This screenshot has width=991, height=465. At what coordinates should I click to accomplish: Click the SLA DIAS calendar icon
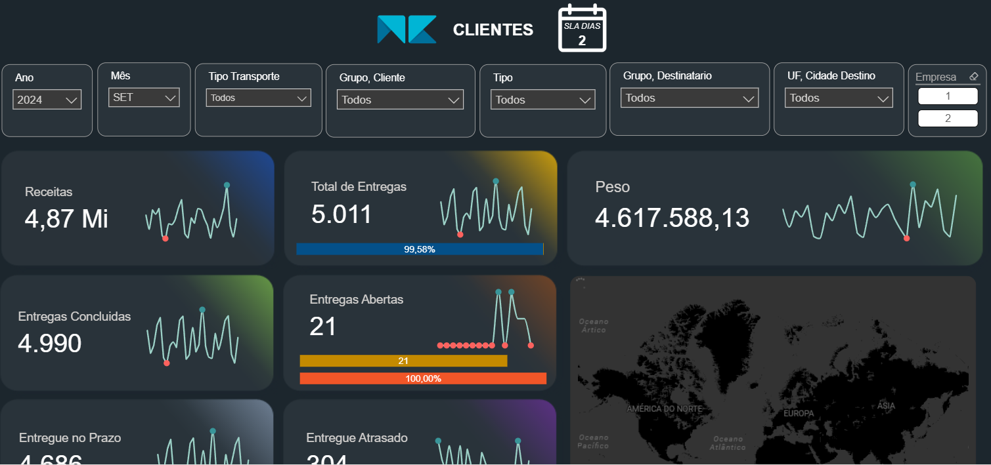[x=582, y=28]
